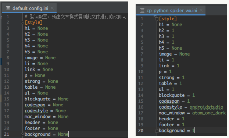
Task: Click 'li = None' in default_config.ini
Action: point(36,64)
